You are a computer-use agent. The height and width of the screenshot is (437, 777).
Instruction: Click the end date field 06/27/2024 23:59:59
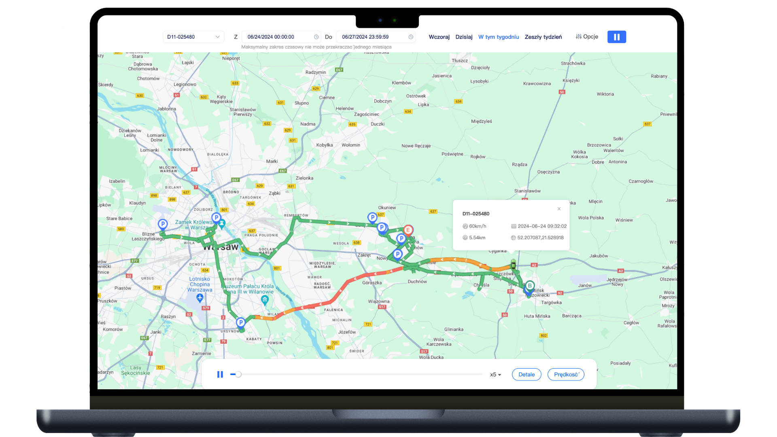click(x=376, y=37)
